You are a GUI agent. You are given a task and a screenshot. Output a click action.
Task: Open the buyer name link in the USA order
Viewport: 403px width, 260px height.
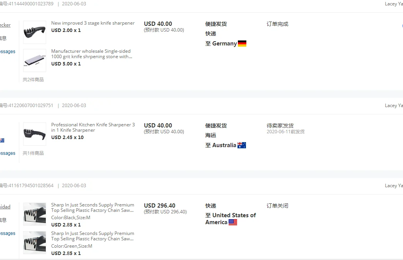5,207
